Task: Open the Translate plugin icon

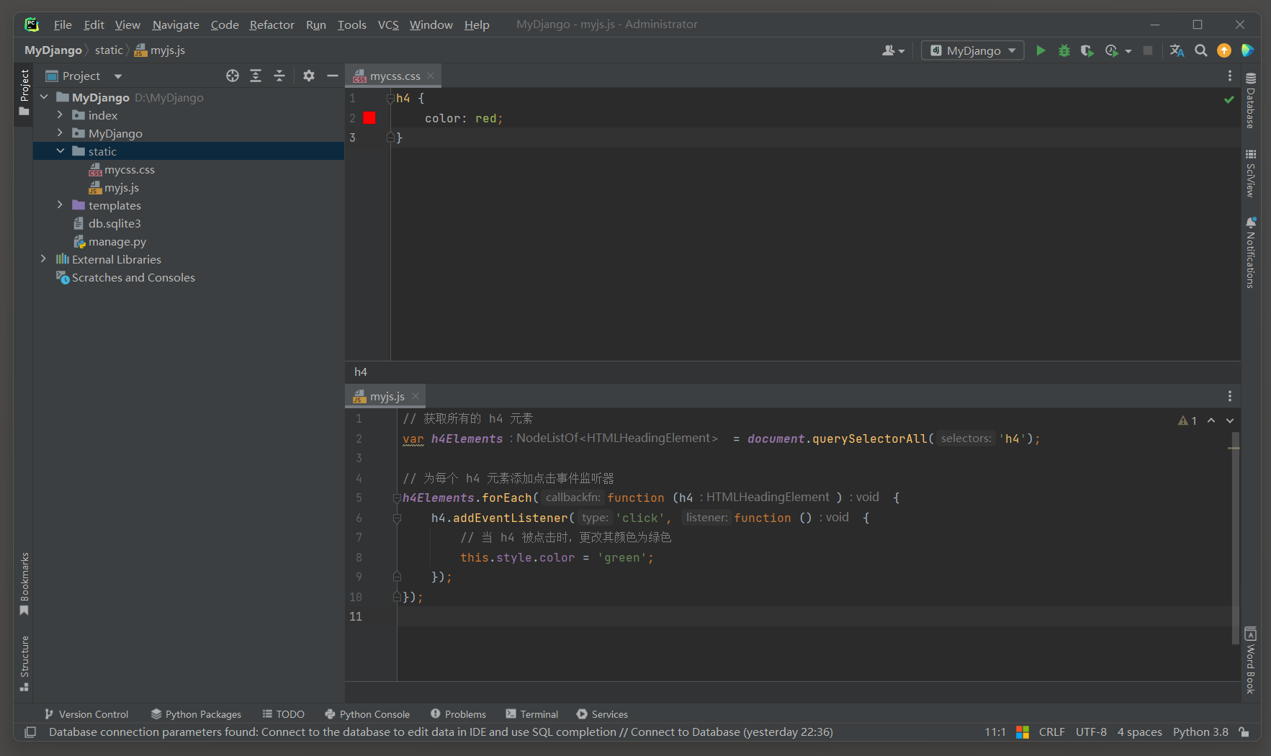Action: point(1177,50)
